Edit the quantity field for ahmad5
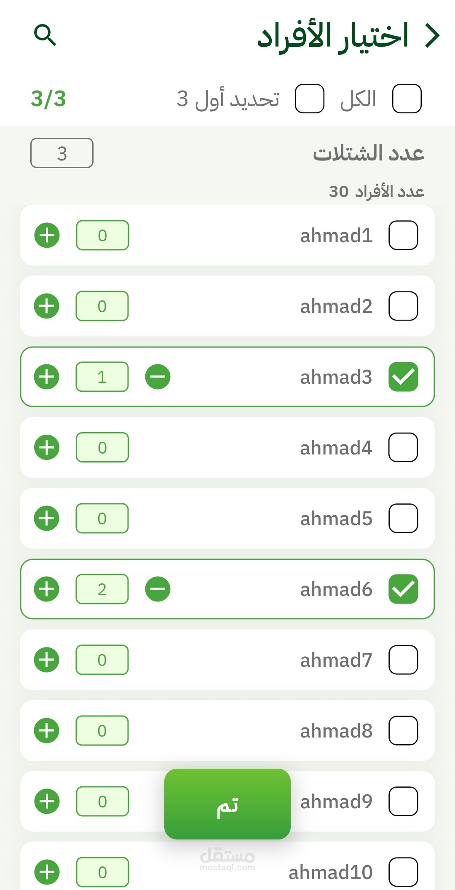The width and height of the screenshot is (455, 890). click(x=102, y=518)
